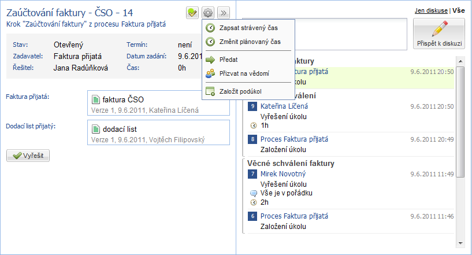Click the comment bubble 'Vše je v pořádku'
This screenshot has height=255, width=472.
pos(252,193)
